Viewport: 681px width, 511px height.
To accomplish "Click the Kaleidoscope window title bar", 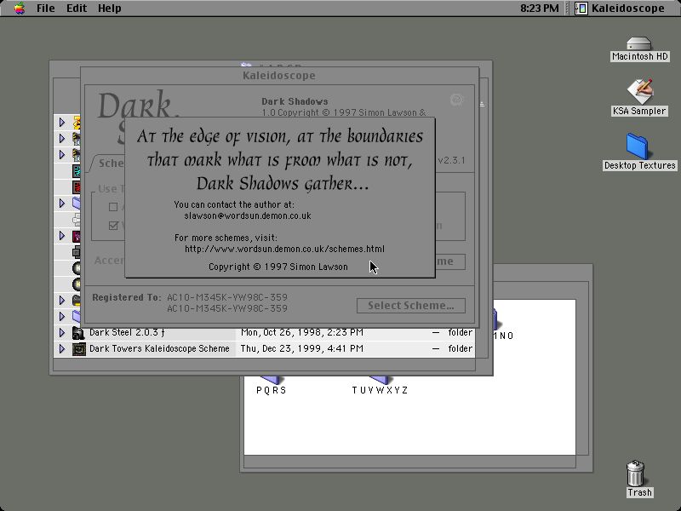I will (x=279, y=76).
